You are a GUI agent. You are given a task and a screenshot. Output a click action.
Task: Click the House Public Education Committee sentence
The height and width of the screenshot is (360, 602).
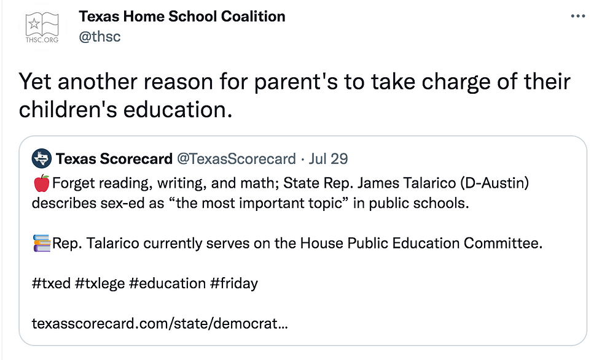pos(297,243)
